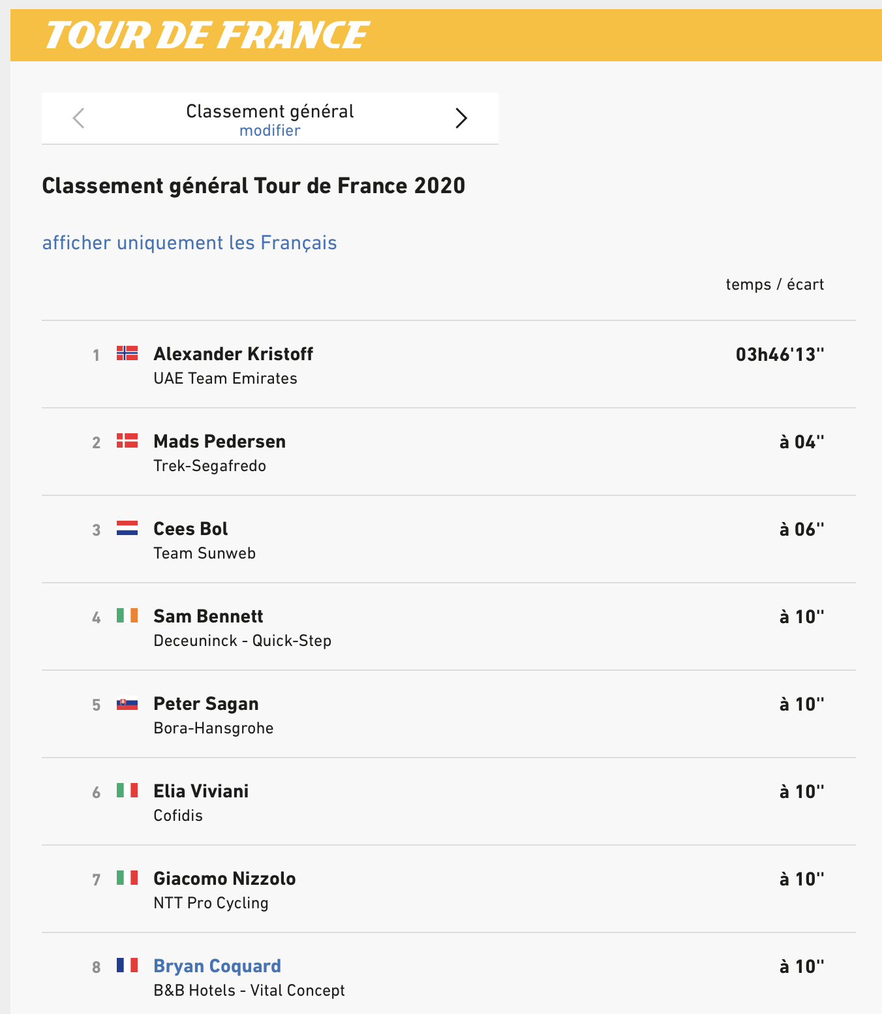This screenshot has width=882, height=1014.
Task: Click the Irish flag beside Sam Bennett
Action: 127,615
